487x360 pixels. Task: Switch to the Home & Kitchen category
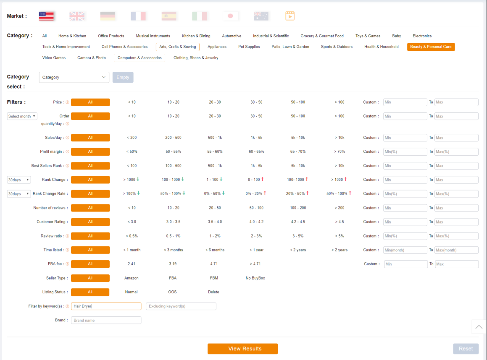72,36
